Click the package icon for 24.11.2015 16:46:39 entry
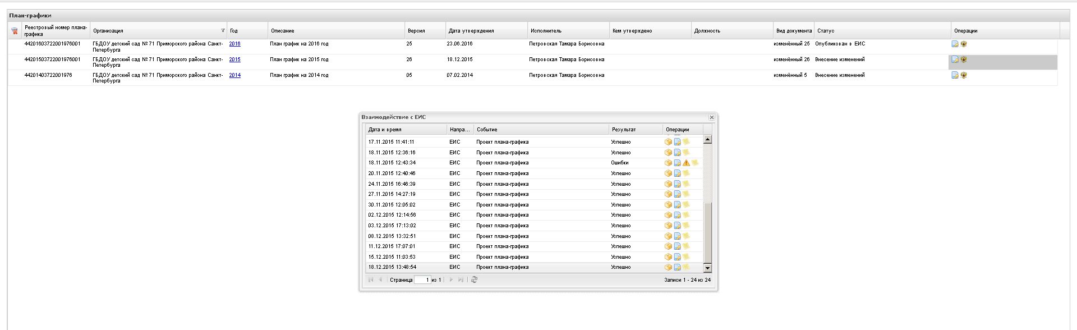This screenshot has height=330, width=1077. 668,184
